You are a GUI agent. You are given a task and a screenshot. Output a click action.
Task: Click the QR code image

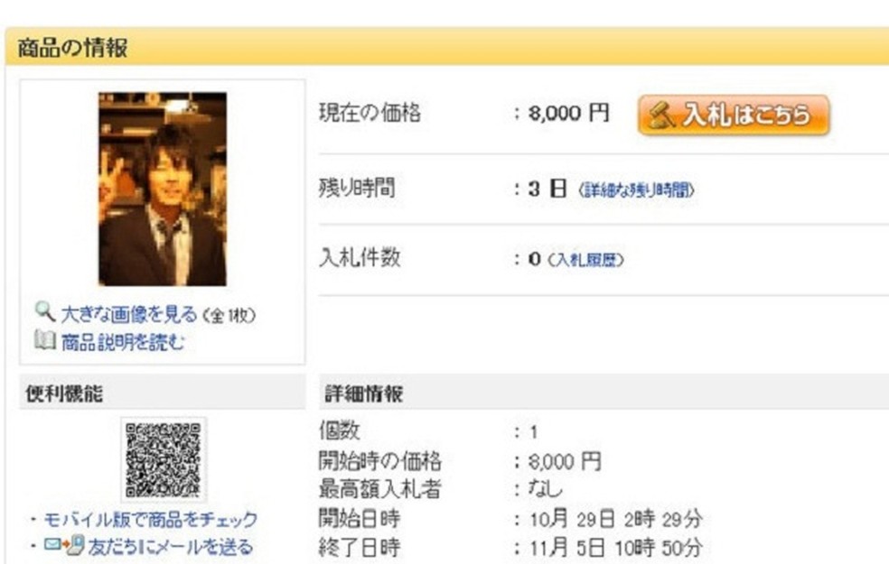pyautogui.click(x=164, y=460)
